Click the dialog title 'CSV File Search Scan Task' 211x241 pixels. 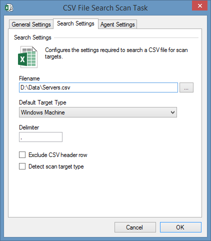[105, 8]
